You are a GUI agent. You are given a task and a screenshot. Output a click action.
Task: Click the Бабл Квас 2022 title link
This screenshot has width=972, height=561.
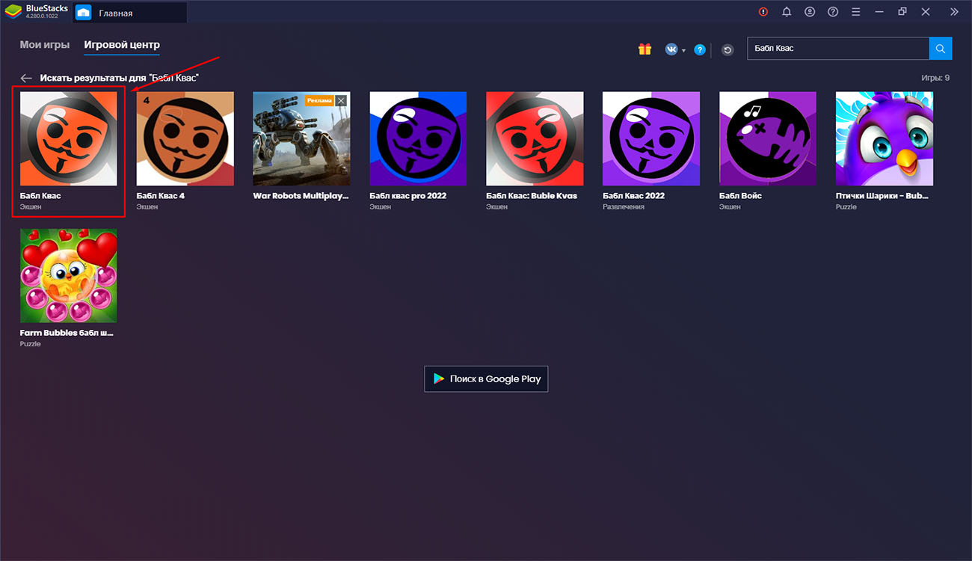(x=633, y=196)
